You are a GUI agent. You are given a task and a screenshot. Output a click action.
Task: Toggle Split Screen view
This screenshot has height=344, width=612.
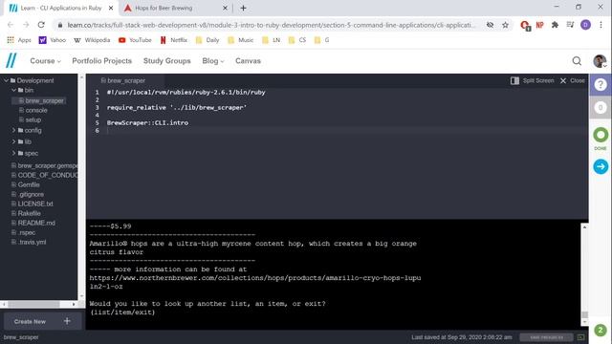pos(533,80)
